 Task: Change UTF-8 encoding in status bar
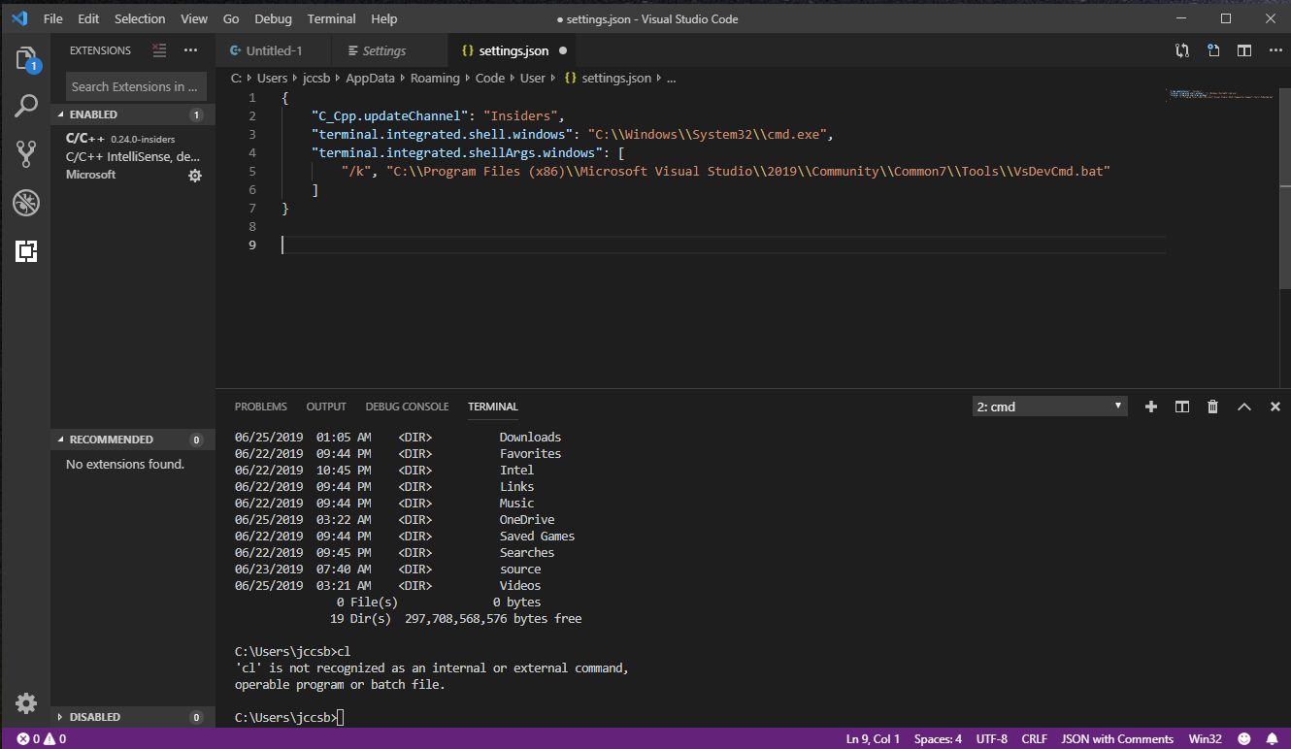point(992,739)
